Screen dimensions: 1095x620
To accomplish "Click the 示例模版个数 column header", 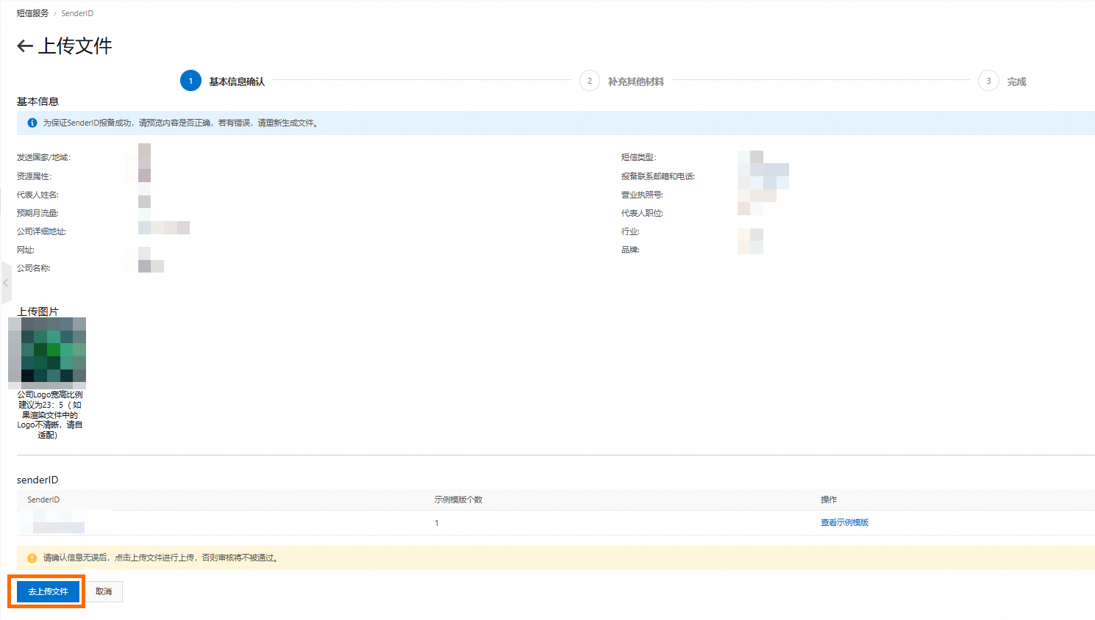I will 458,500.
